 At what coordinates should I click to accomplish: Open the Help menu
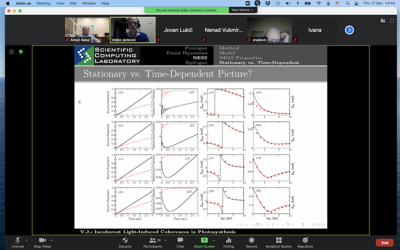[105, 3]
